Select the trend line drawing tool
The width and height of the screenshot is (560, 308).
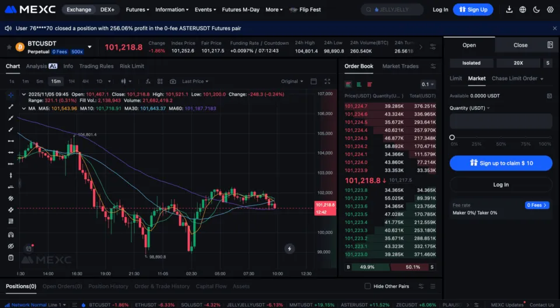(x=10, y=107)
